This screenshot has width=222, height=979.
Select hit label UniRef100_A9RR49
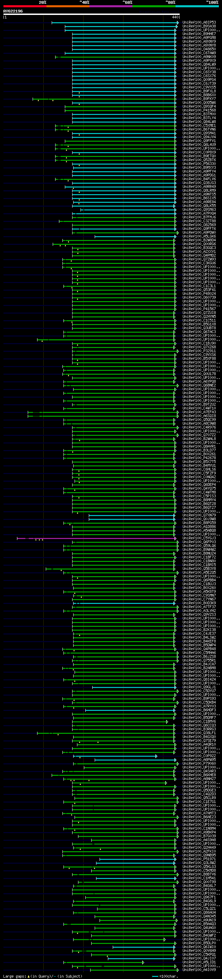pyautogui.click(x=199, y=187)
